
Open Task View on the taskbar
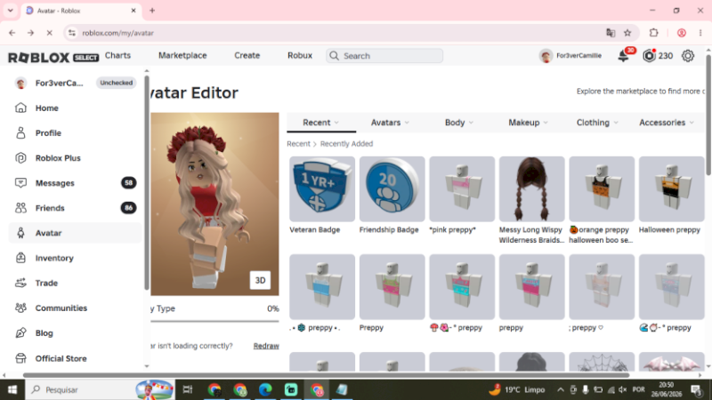tap(187, 389)
